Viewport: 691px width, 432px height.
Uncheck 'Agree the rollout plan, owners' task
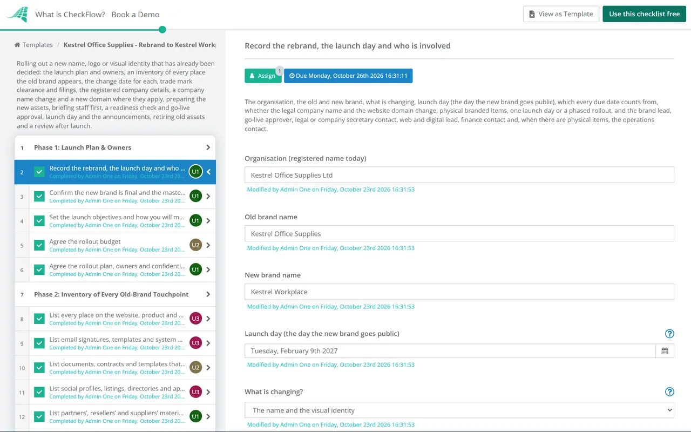click(39, 269)
